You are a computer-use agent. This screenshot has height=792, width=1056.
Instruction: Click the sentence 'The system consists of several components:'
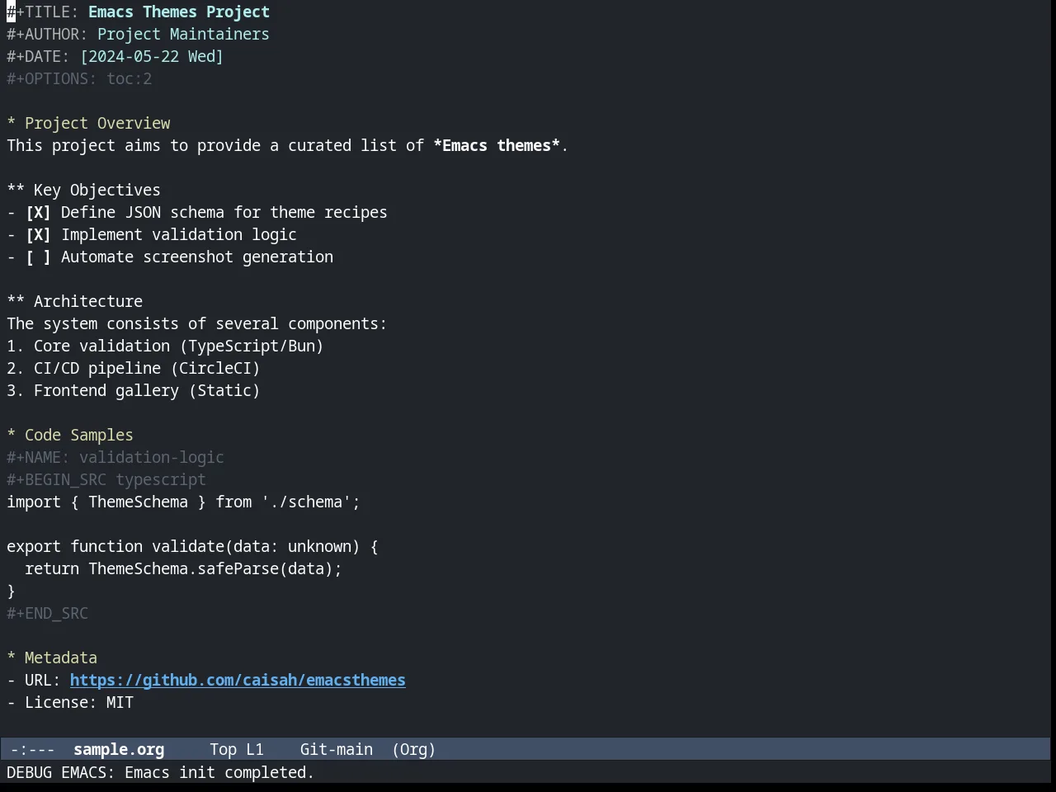[x=197, y=323]
